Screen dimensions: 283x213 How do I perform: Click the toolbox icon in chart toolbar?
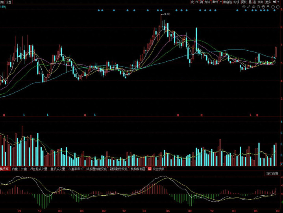coord(258,7)
